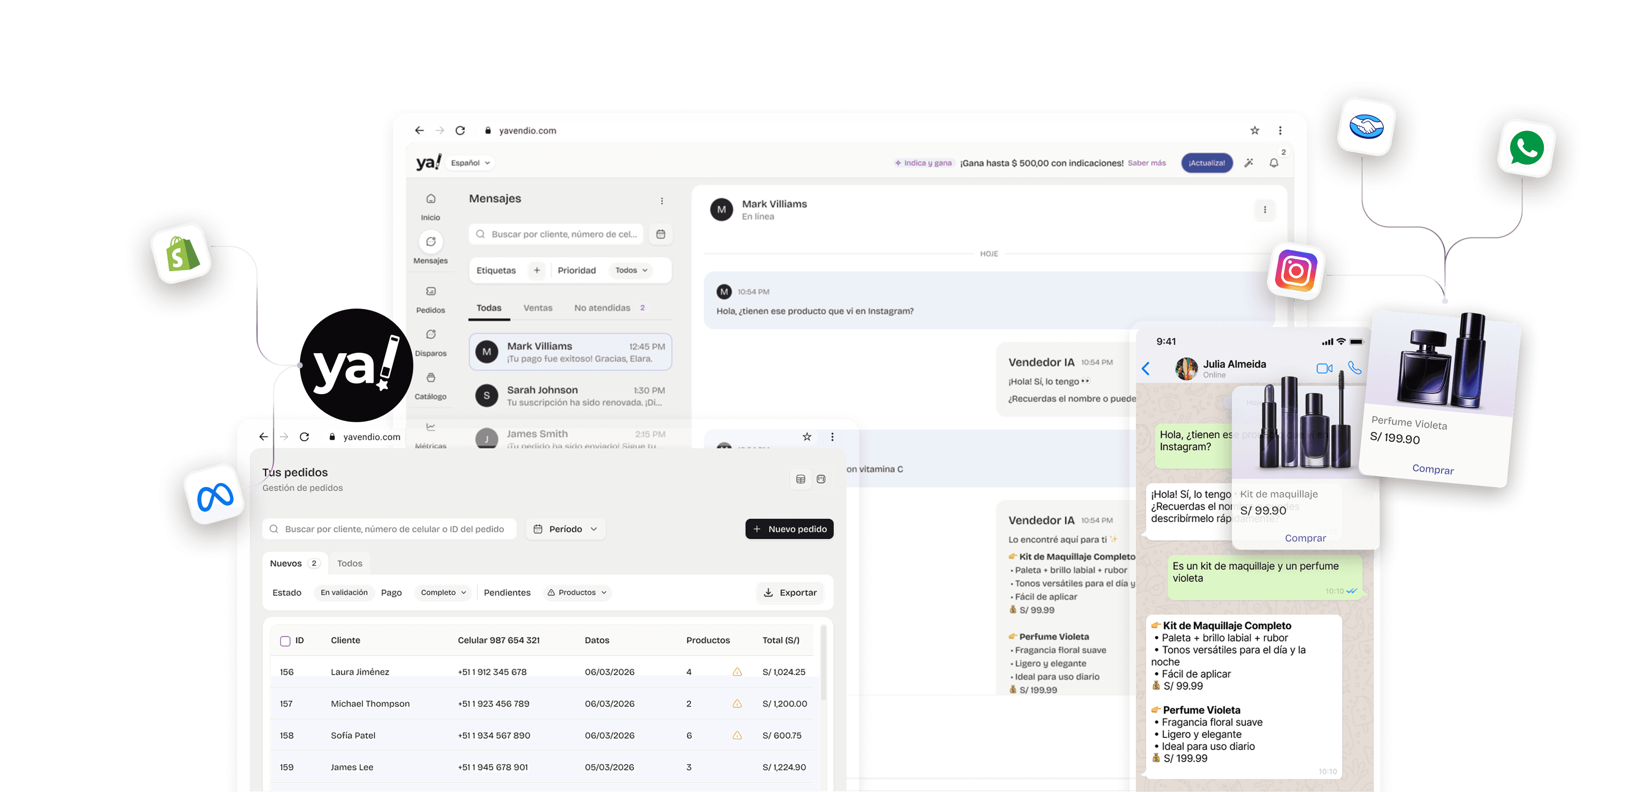Open the Completo payment dropdown
1635x792 pixels.
(x=443, y=592)
